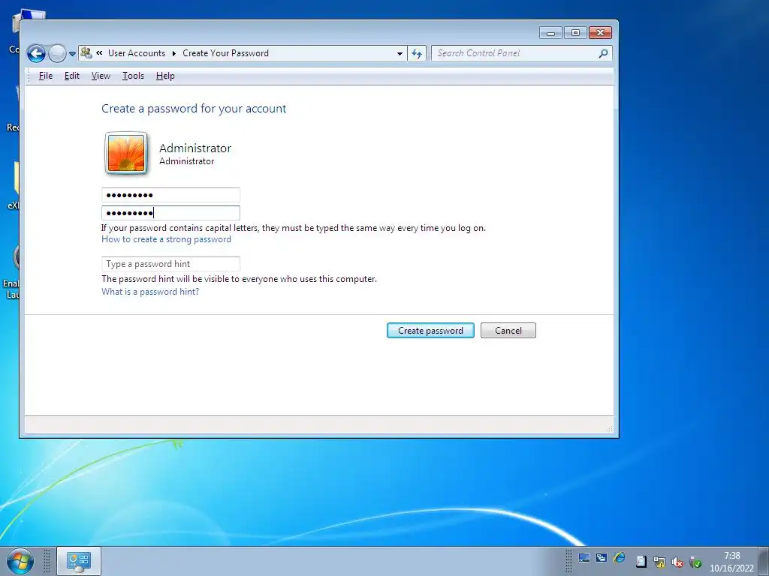Click into the new password field
This screenshot has width=769, height=576.
170,195
